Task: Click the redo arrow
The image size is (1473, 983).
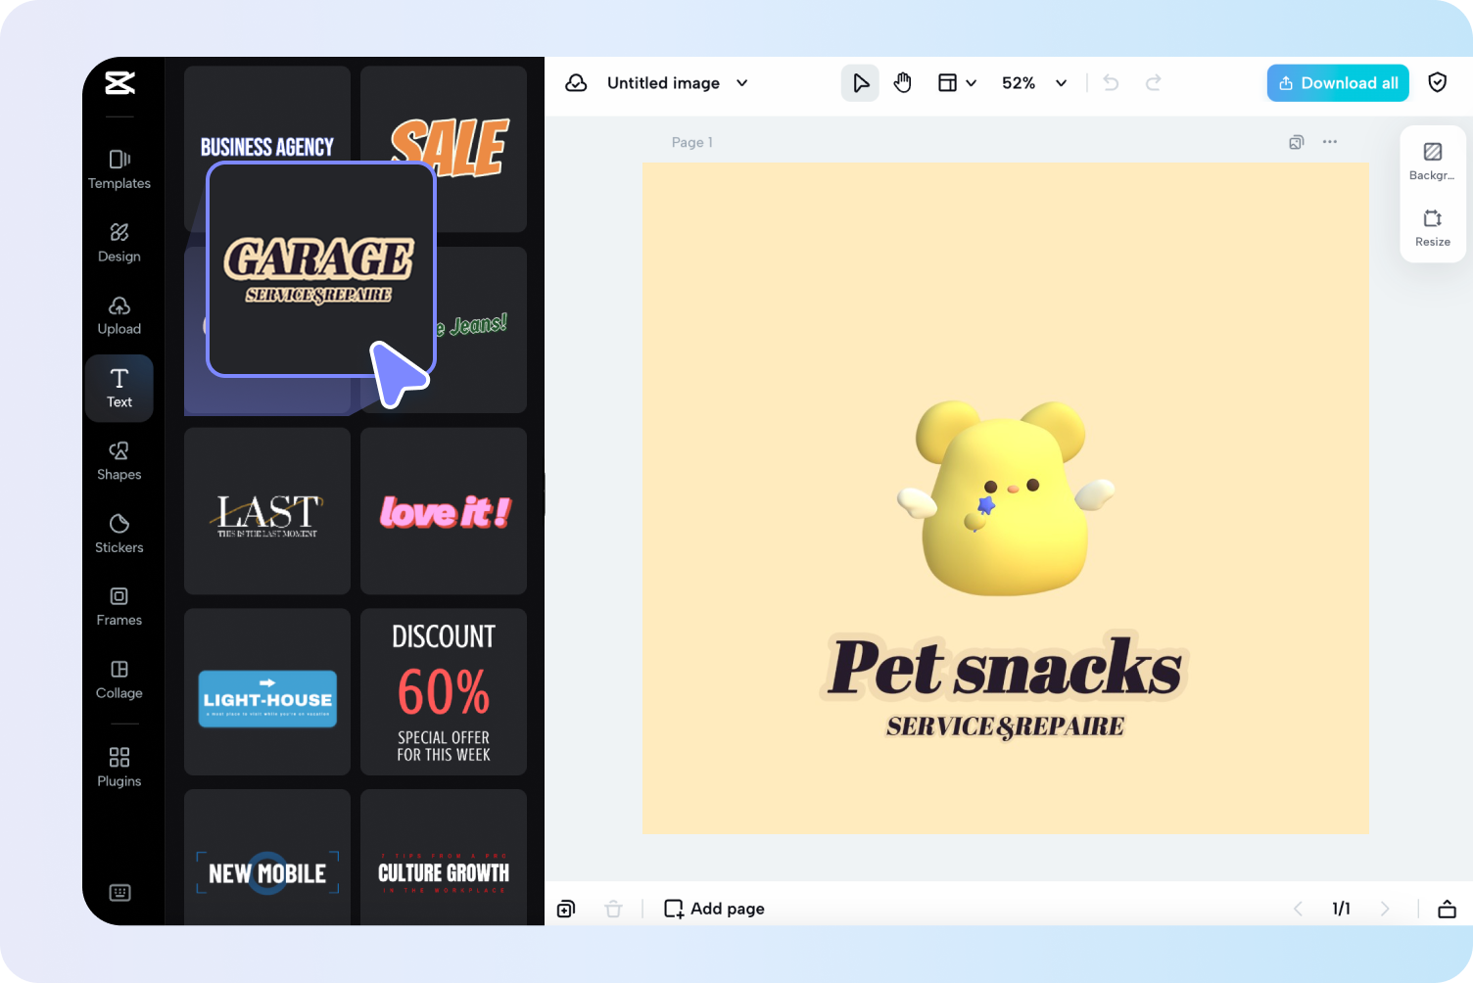Action: [x=1154, y=83]
